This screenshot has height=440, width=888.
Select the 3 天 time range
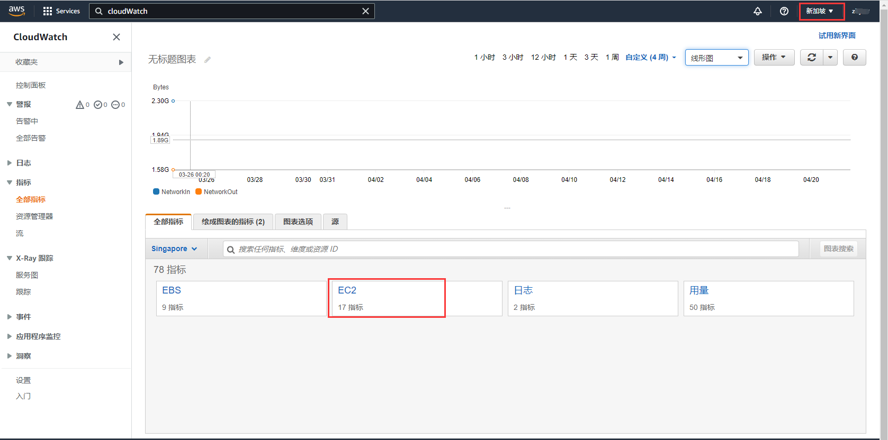[x=591, y=57]
